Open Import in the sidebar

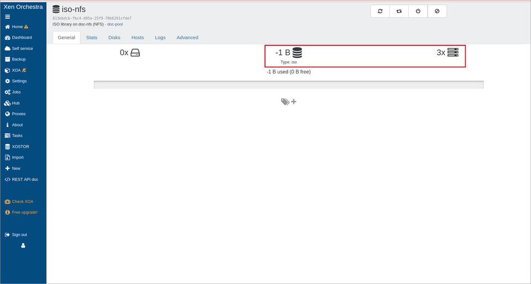coord(14,157)
